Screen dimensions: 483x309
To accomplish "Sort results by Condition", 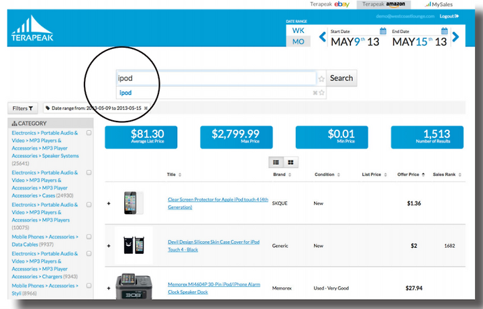I will (327, 175).
